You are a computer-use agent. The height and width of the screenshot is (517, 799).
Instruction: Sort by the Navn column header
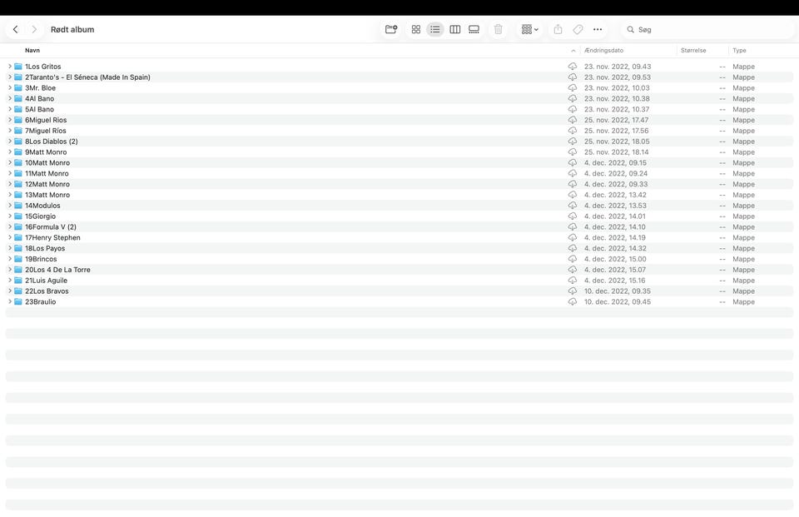(32, 51)
